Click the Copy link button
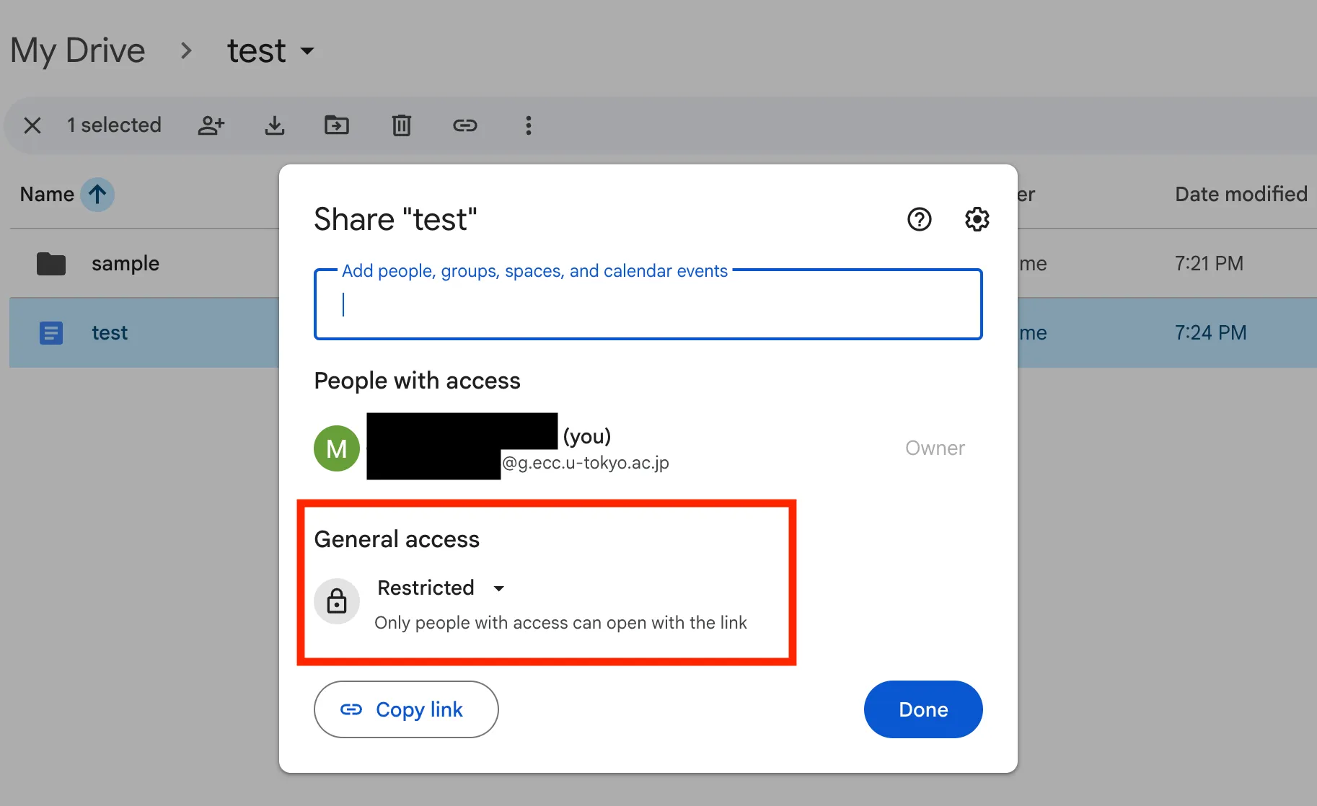Screen dimensions: 1317x806 406,709
